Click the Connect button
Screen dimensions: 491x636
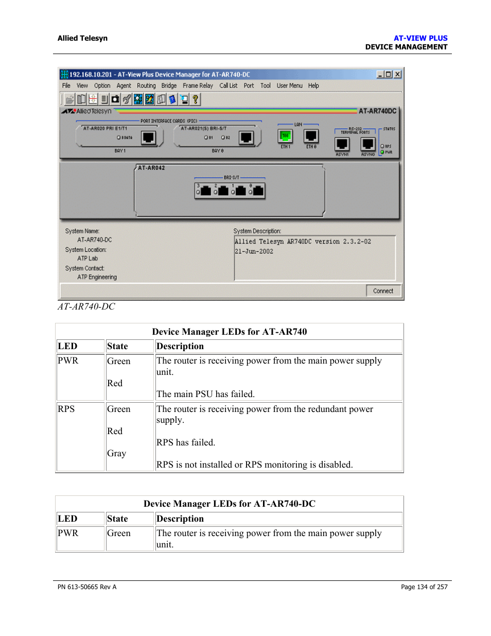tap(383, 291)
